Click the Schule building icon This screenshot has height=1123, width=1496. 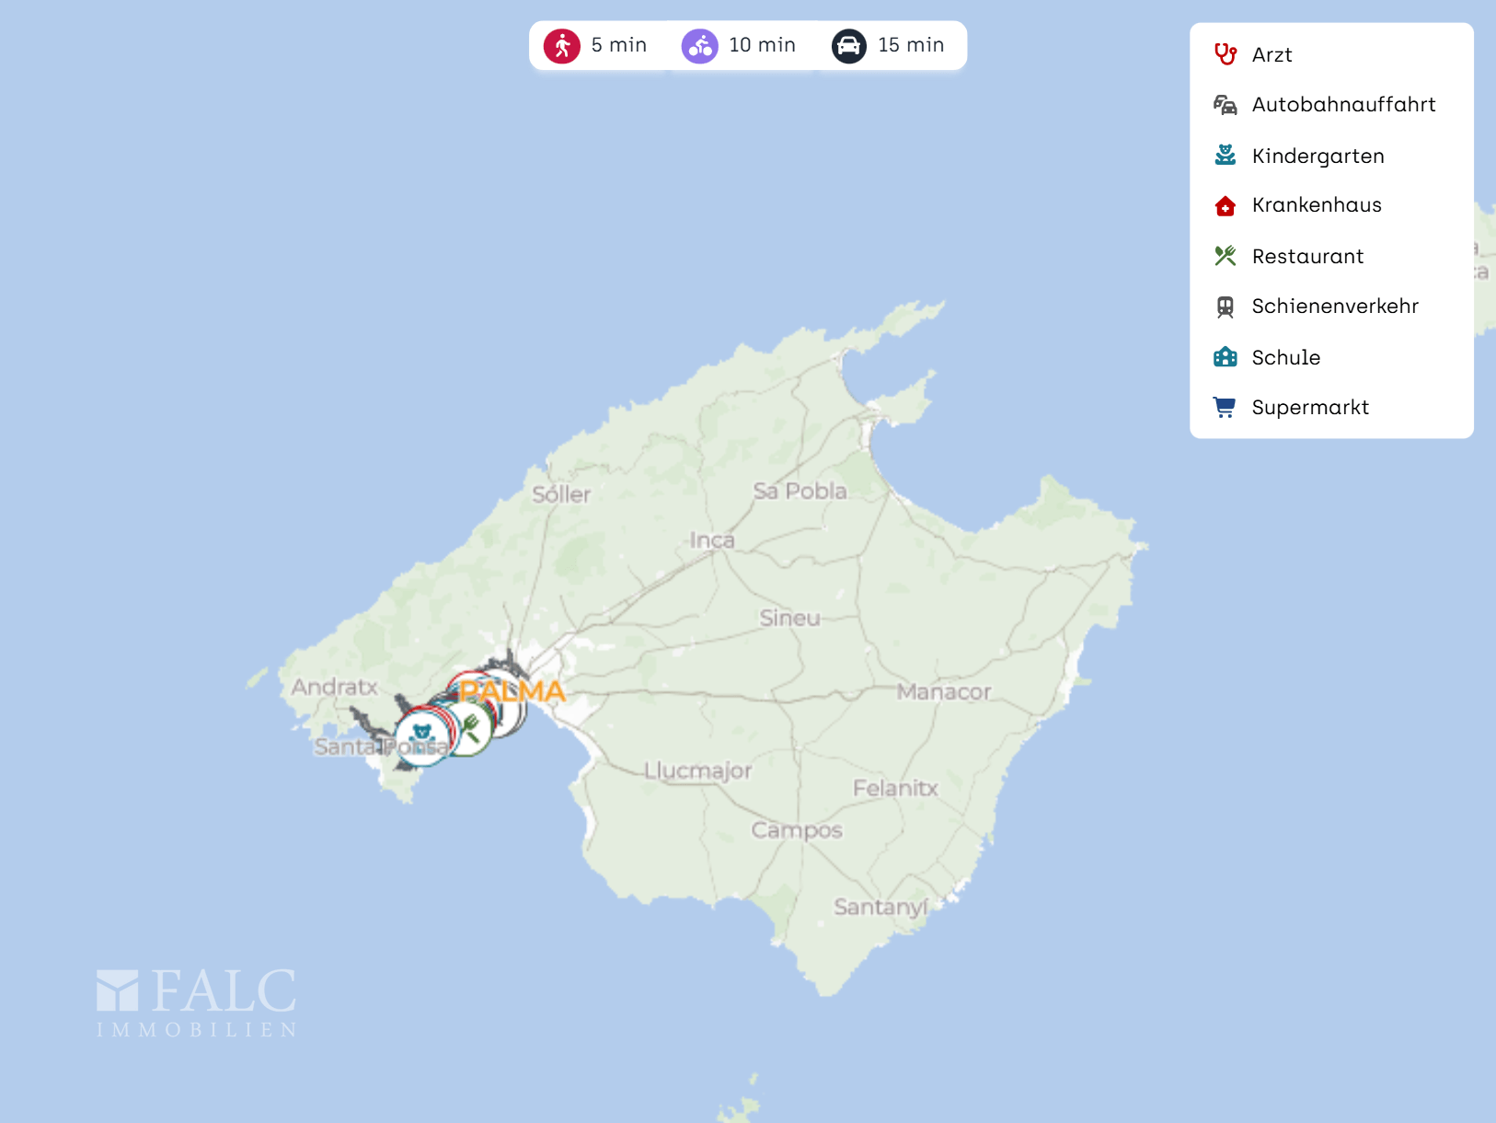click(x=1225, y=357)
